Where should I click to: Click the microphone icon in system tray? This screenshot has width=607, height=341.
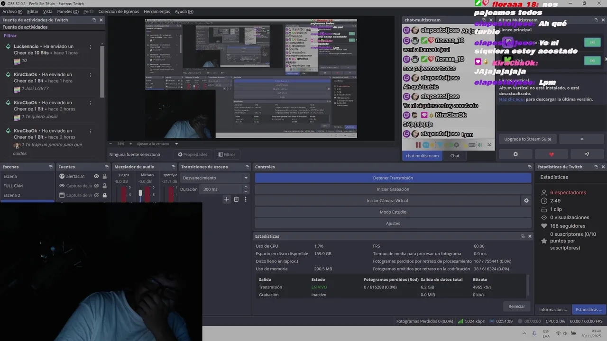(534, 333)
